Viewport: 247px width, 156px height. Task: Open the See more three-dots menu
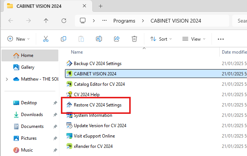click(x=221, y=39)
